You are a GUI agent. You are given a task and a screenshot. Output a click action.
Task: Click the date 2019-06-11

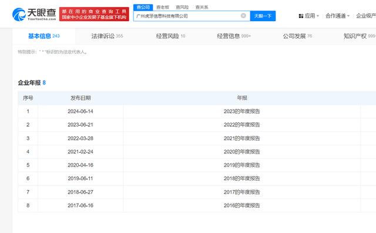[80, 178]
